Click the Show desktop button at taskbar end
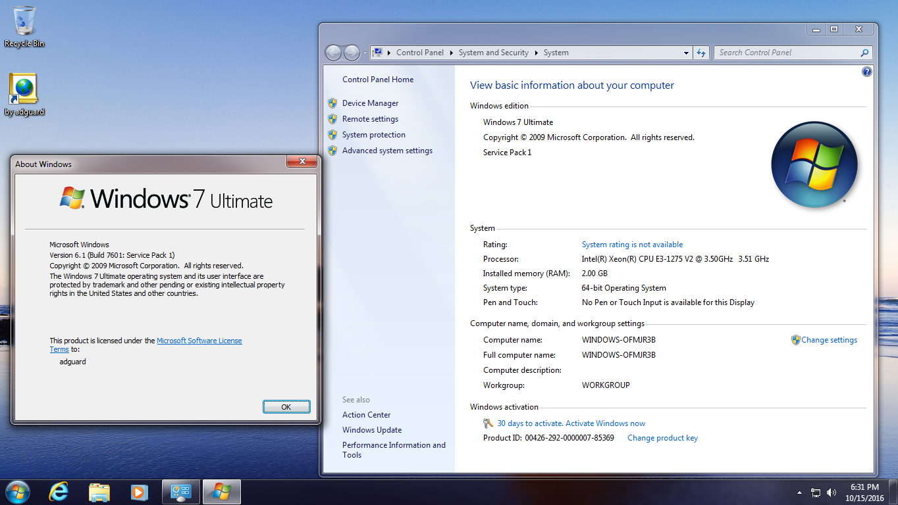This screenshot has height=505, width=898. click(x=893, y=493)
